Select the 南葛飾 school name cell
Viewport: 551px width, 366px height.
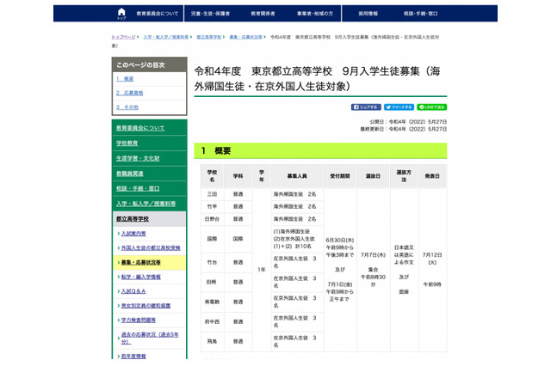click(x=212, y=302)
